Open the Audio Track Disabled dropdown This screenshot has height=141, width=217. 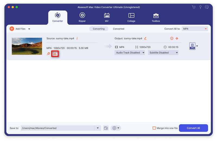pos(130,52)
